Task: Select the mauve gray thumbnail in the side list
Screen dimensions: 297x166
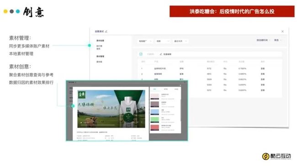Action: tap(155, 104)
